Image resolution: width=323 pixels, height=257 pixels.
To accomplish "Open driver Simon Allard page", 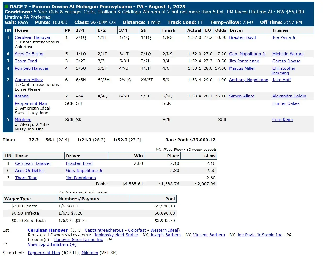I will tap(242, 96).
